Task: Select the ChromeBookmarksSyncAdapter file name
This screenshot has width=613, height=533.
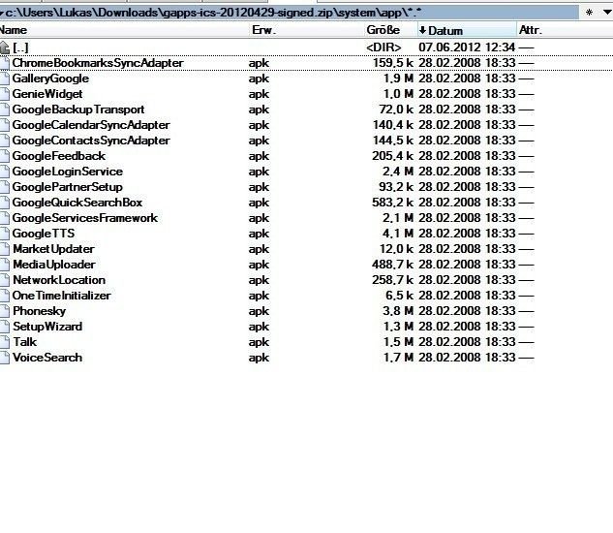Action: point(98,63)
